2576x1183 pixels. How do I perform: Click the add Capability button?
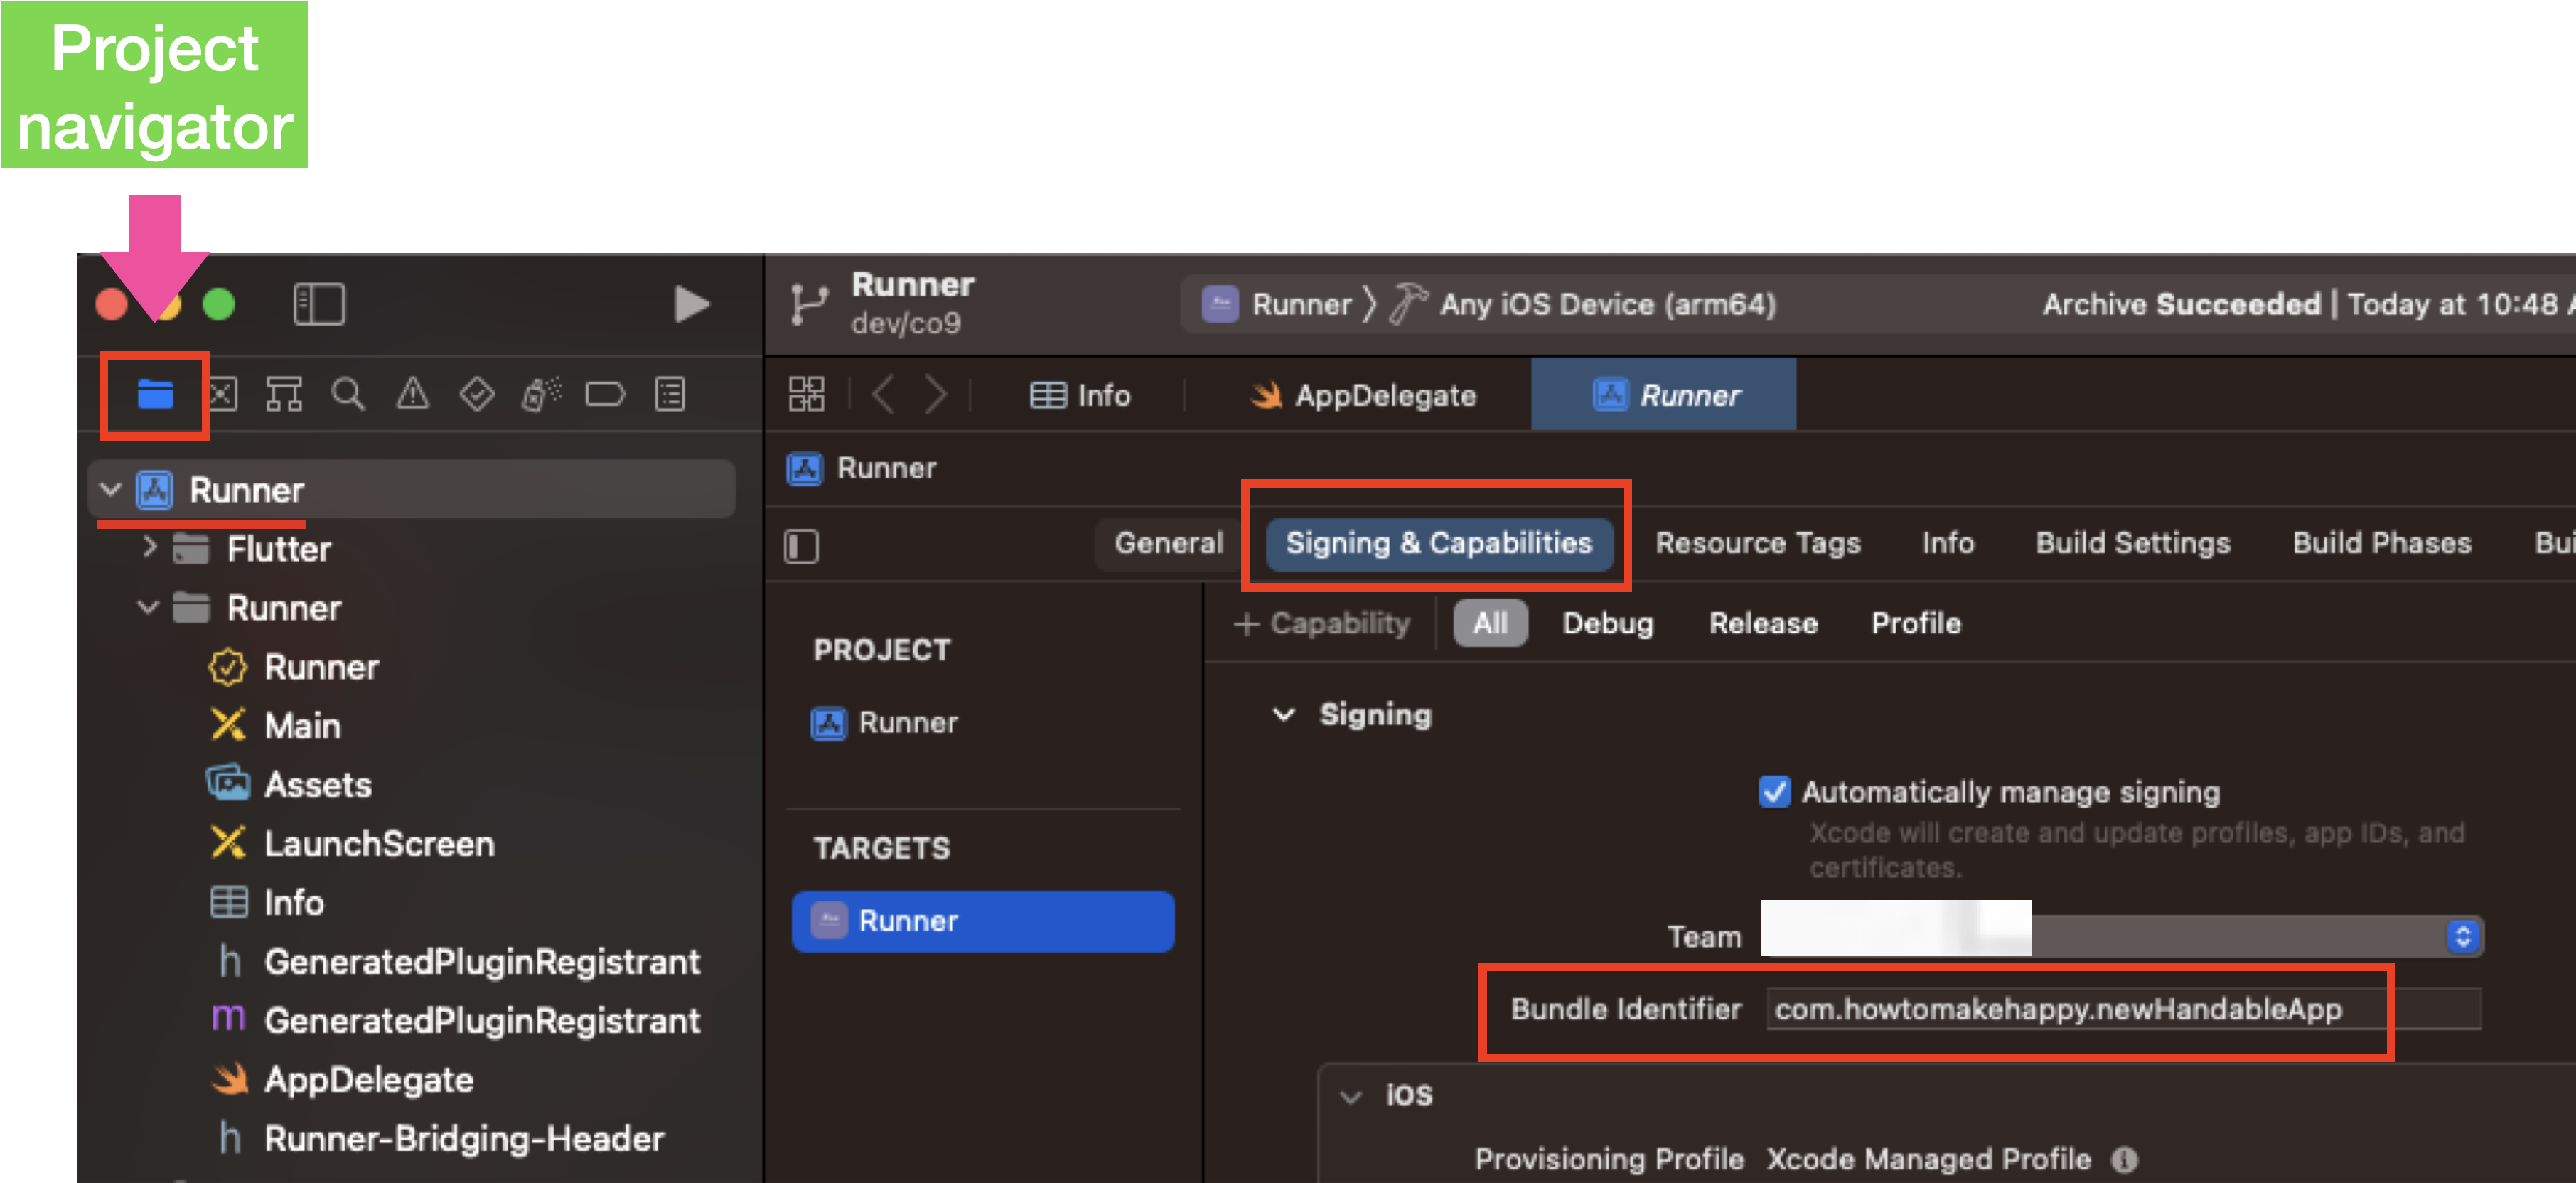pyautogui.click(x=1322, y=623)
